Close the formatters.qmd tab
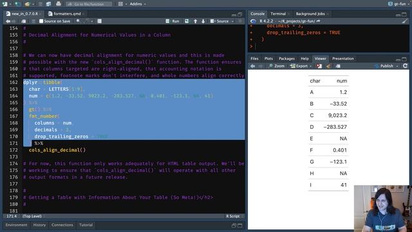The width and height of the screenshot is (412, 232). click(x=83, y=14)
